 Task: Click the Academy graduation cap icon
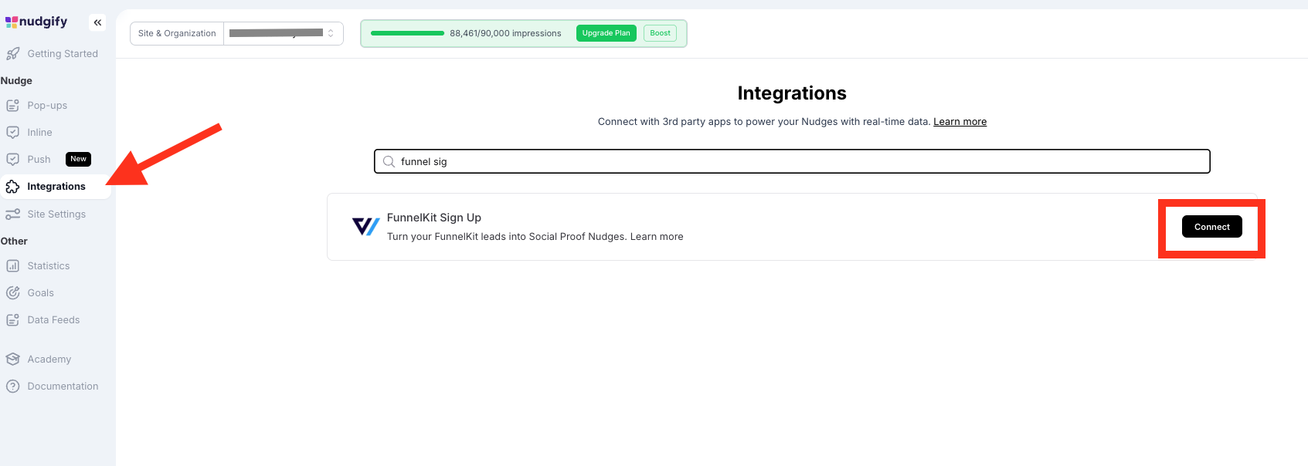click(x=12, y=360)
